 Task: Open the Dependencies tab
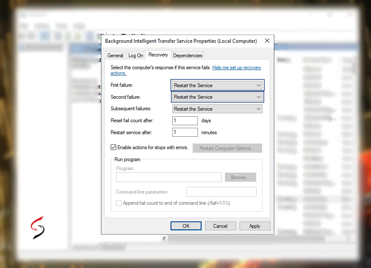coord(188,55)
